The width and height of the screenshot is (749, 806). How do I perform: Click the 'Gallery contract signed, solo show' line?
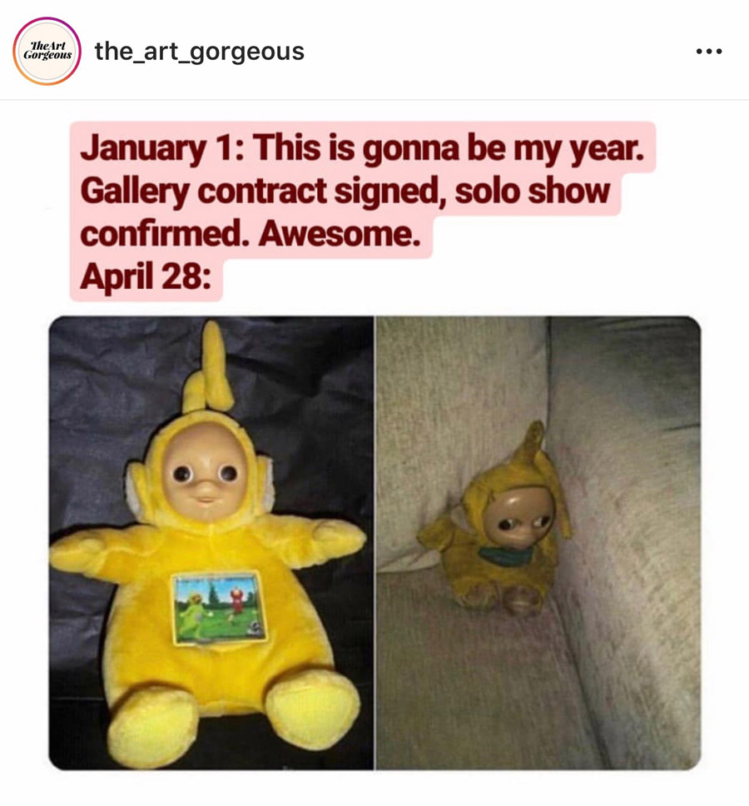tap(345, 192)
